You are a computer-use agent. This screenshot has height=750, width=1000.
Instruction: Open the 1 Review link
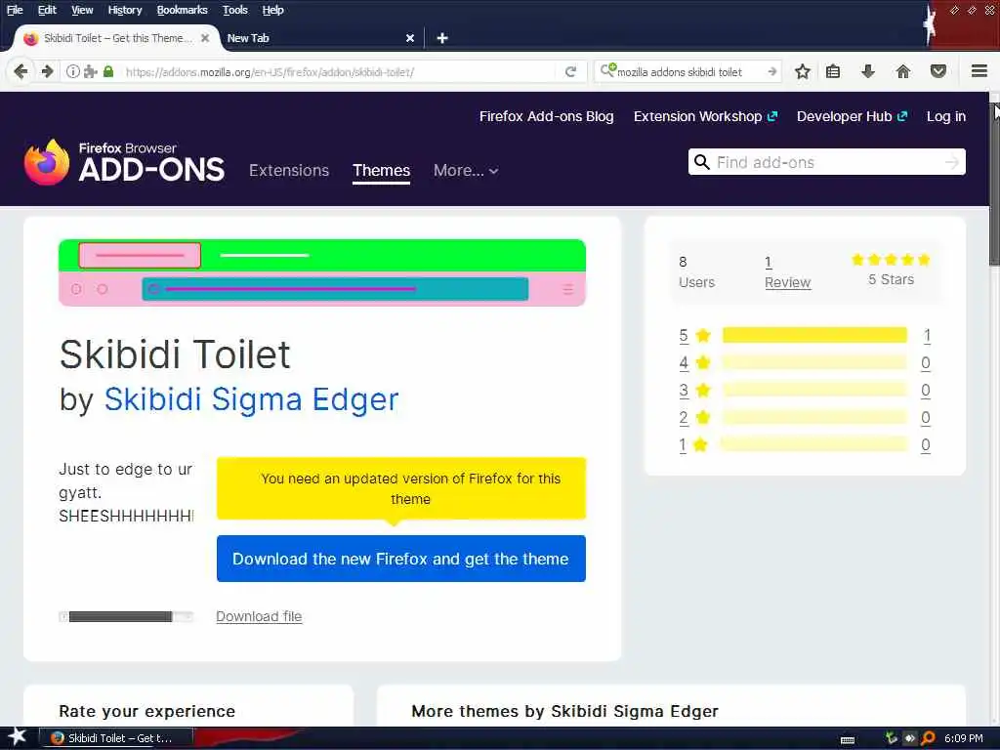pyautogui.click(x=788, y=272)
